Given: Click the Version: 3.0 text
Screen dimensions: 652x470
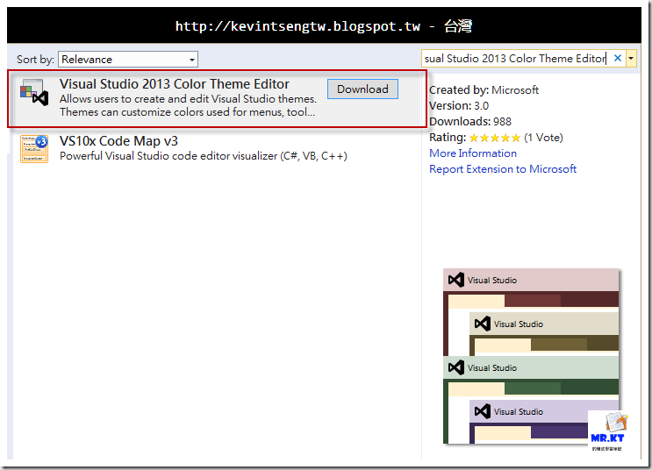Looking at the screenshot, I should 459,106.
